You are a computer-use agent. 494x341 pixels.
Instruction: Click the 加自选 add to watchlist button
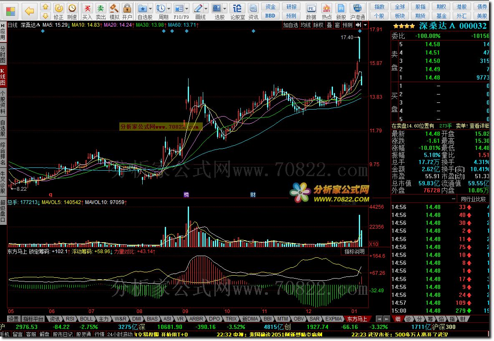[x=290, y=25]
